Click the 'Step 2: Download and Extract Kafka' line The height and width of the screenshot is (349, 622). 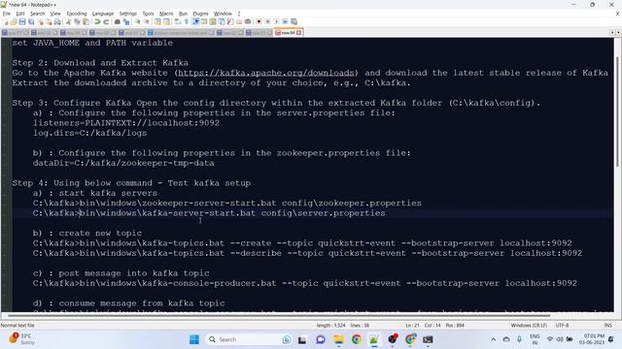pyautogui.click(x=100, y=62)
